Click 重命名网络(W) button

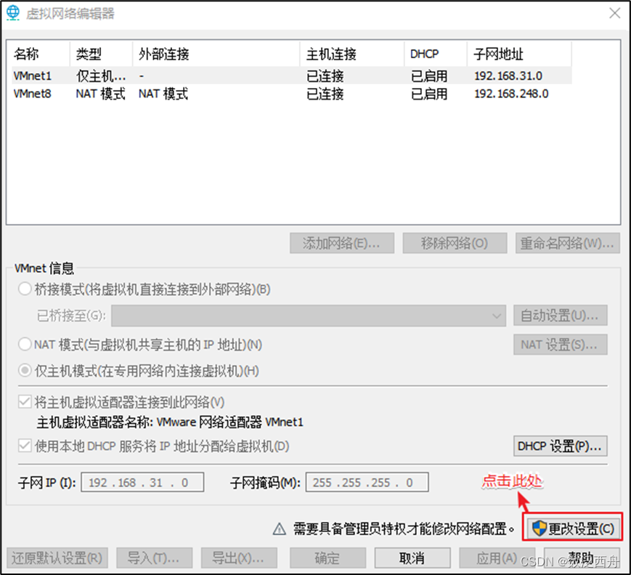click(x=567, y=243)
